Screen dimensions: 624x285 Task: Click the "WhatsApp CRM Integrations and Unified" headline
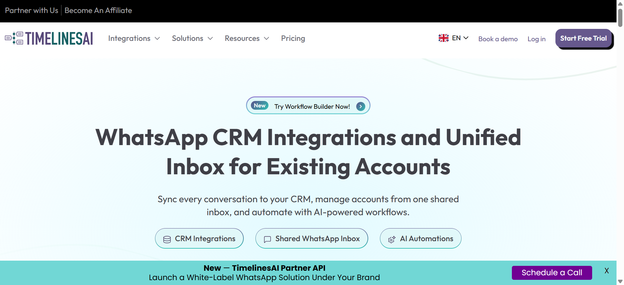(x=308, y=137)
